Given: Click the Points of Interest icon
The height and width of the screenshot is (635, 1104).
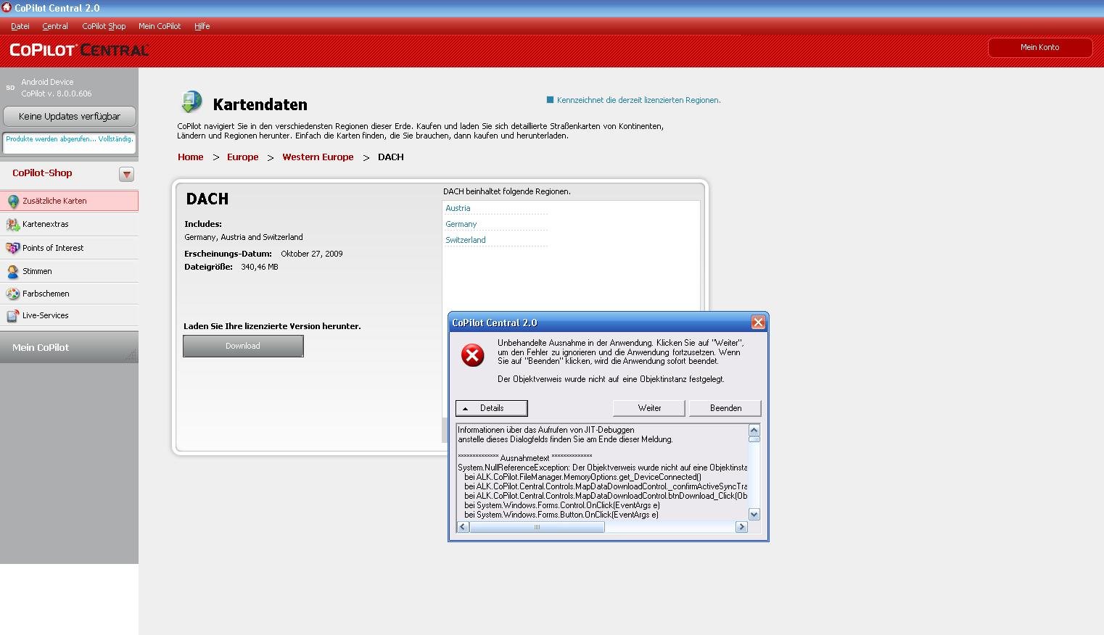Looking at the screenshot, I should point(12,248).
